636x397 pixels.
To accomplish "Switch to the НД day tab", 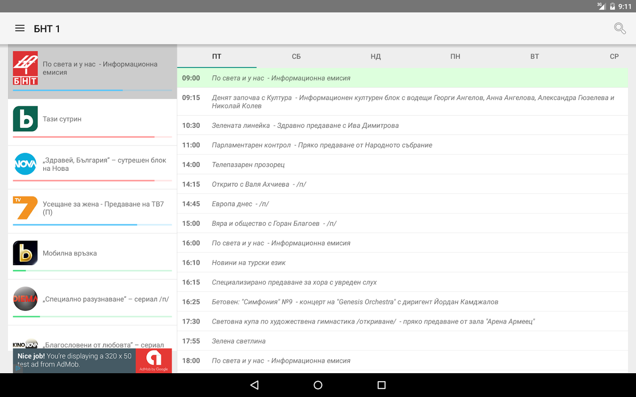I will (375, 56).
